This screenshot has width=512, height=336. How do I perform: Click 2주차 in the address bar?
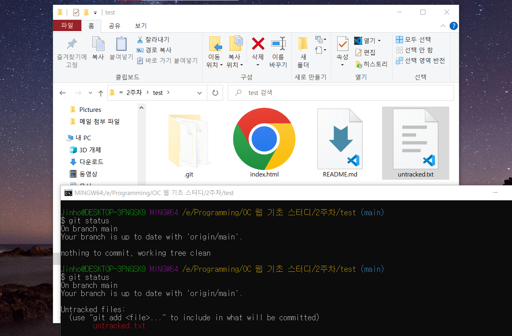pyautogui.click(x=134, y=93)
